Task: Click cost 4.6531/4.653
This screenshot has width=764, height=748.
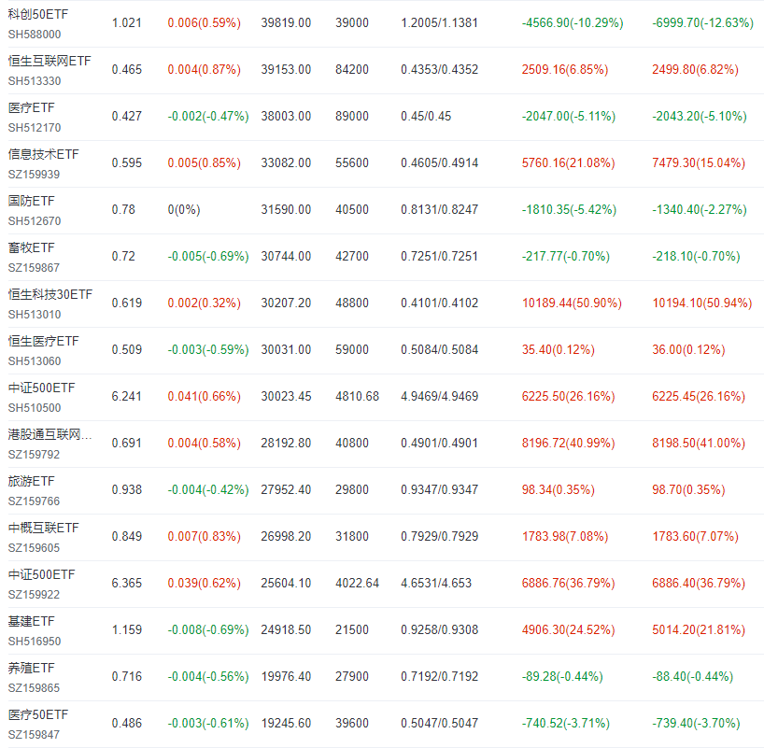Action: pyautogui.click(x=436, y=584)
